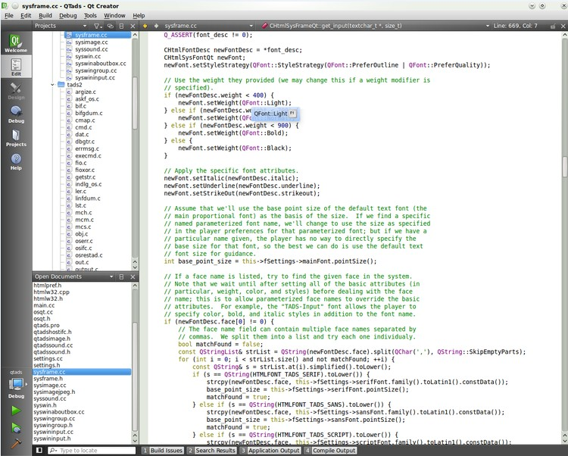Image resolution: width=568 pixels, height=456 pixels.
Task: Collapse the tads2 folder
Action: pyautogui.click(x=52, y=85)
